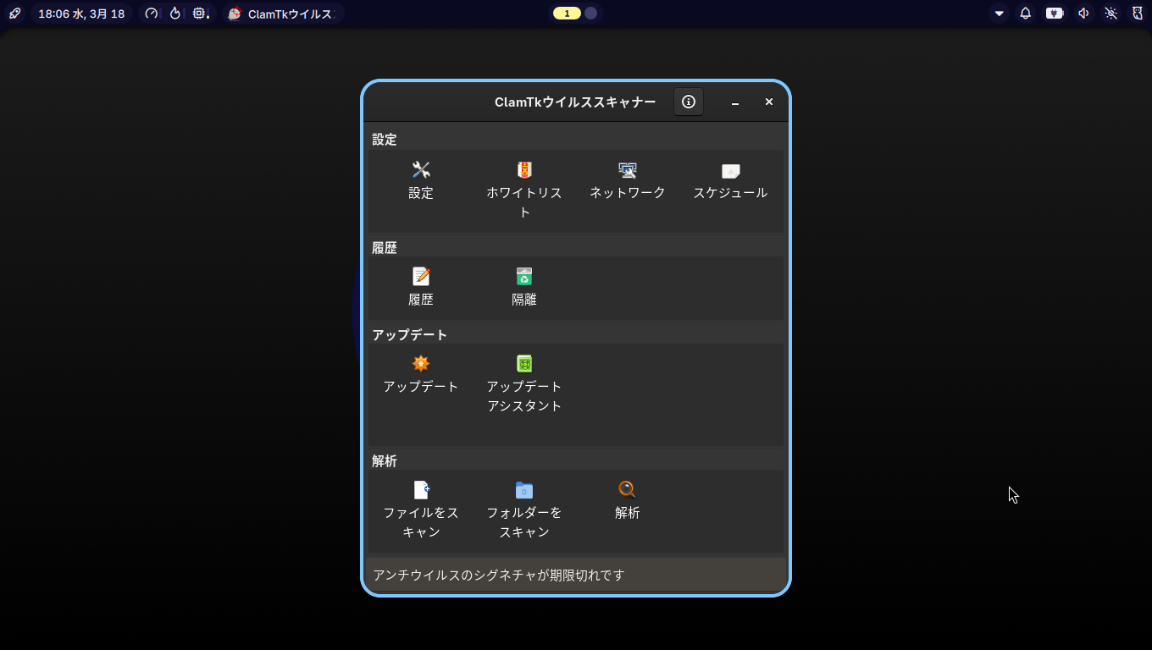
Task: Open the 設定 wrench-and-screwdriver icon
Action: (421, 170)
